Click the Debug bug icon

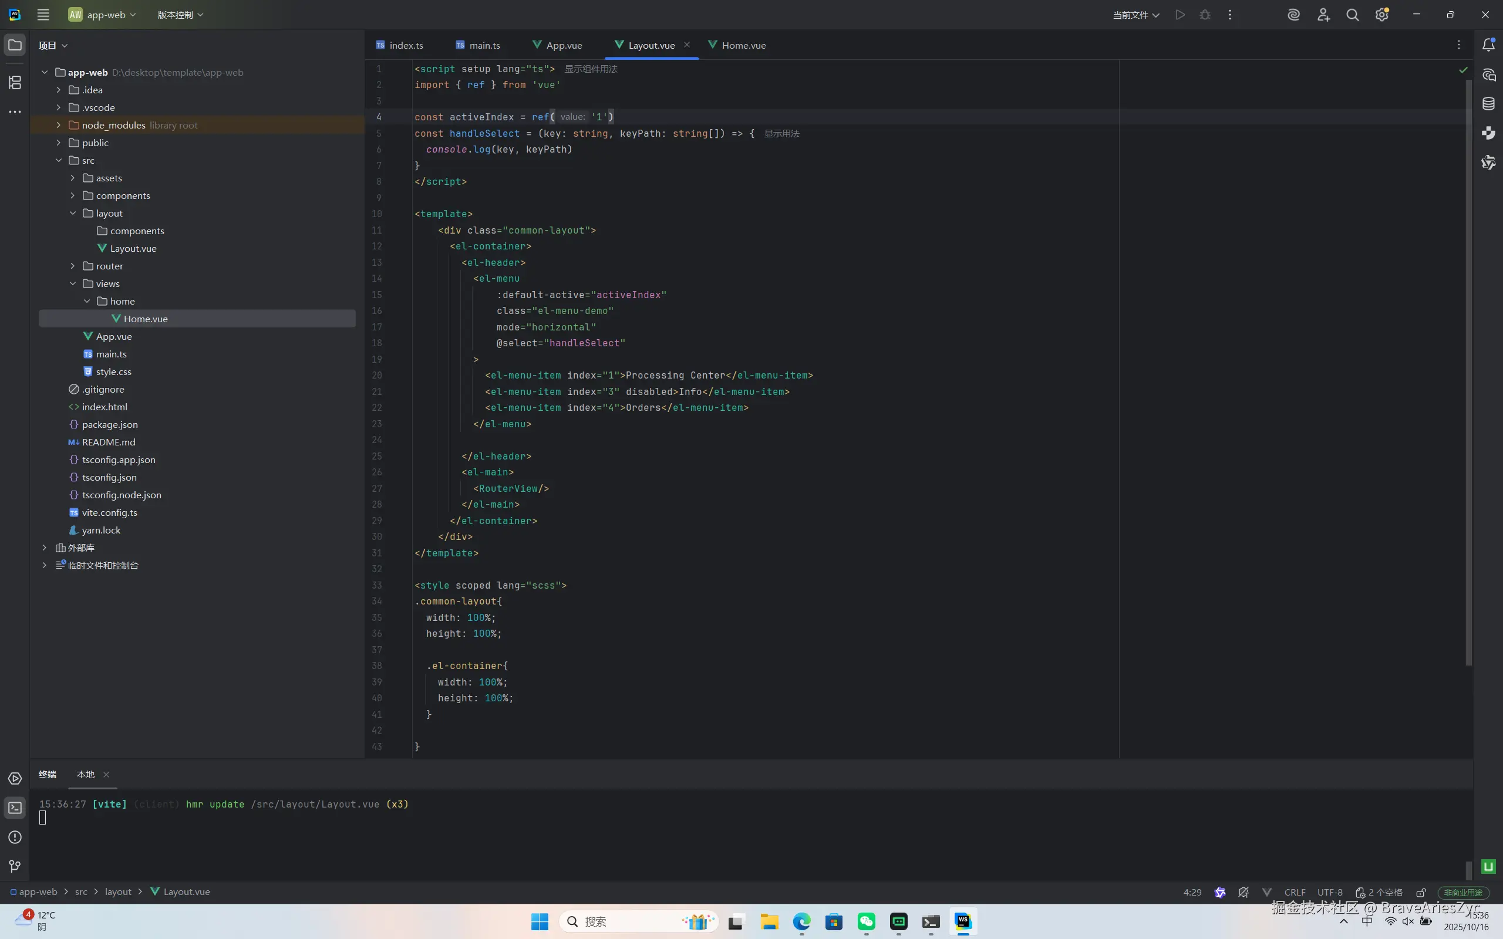click(x=1205, y=15)
